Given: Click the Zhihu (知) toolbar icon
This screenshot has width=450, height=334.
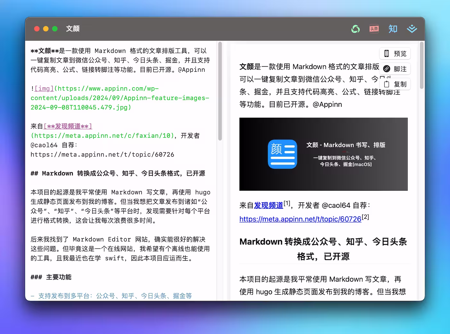Looking at the screenshot, I should click(393, 29).
